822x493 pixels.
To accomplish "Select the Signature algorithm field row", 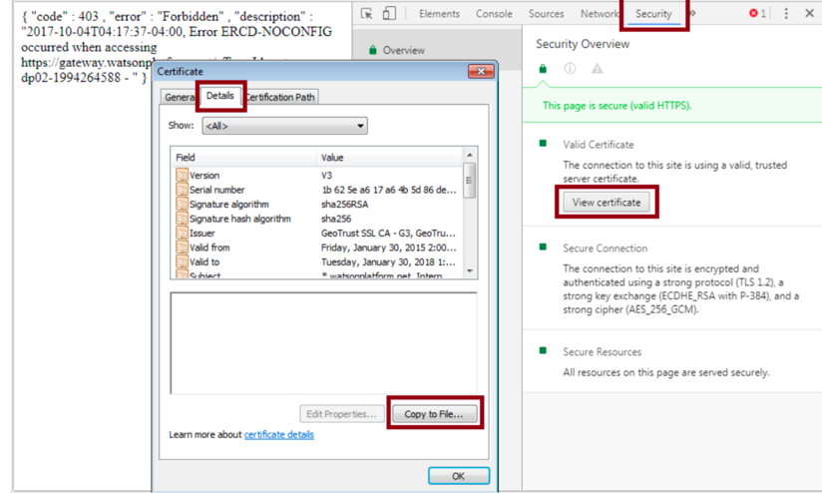I will coord(317,204).
